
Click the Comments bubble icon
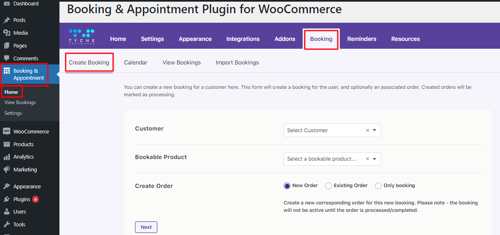click(7, 59)
